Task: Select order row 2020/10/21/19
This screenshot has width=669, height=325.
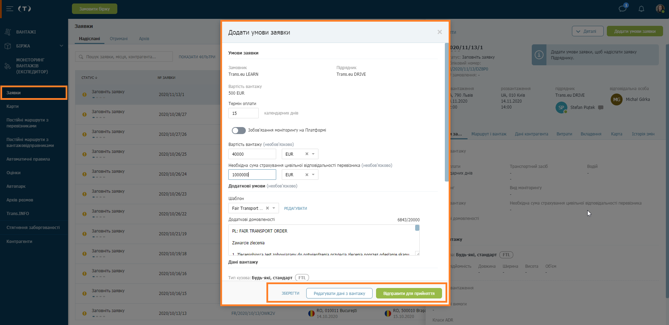Action: [148, 234]
